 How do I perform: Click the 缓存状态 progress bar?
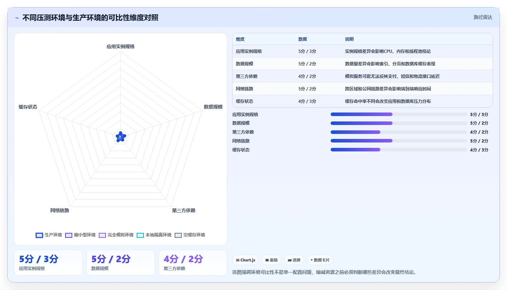[x=399, y=150]
